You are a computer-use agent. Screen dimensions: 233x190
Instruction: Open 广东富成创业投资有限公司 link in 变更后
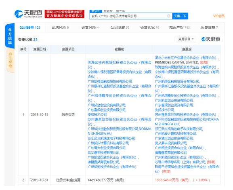174,105
